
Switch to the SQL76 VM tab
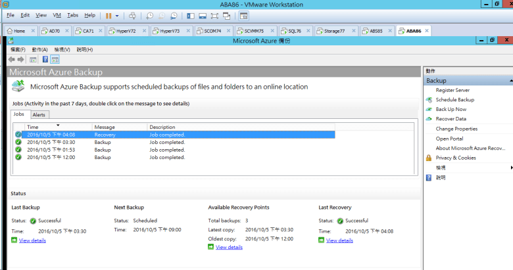[x=293, y=31]
